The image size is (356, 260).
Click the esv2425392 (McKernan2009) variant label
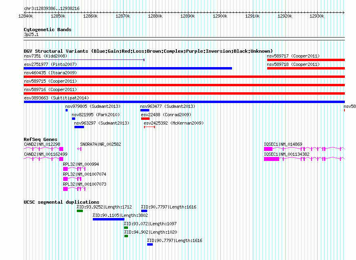174,123
